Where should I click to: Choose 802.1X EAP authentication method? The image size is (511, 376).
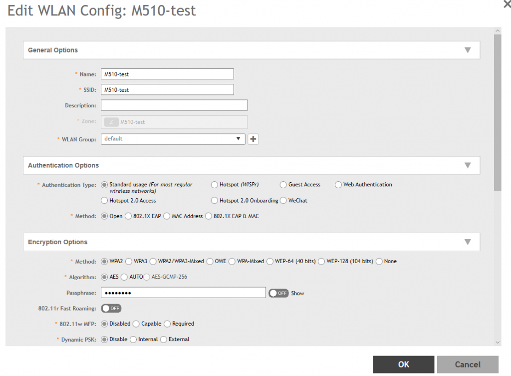[x=129, y=216]
